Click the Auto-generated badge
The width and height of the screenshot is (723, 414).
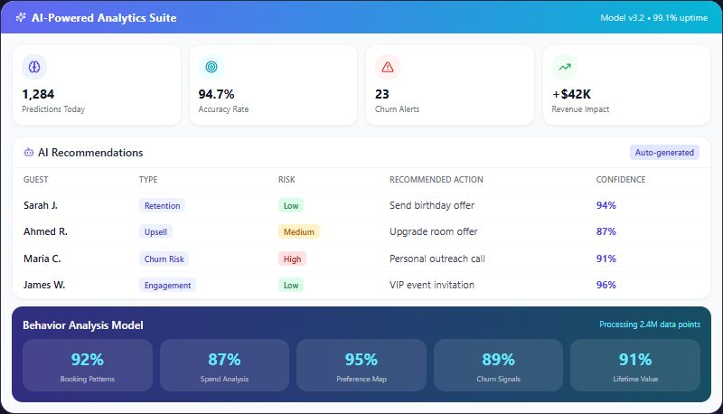664,153
